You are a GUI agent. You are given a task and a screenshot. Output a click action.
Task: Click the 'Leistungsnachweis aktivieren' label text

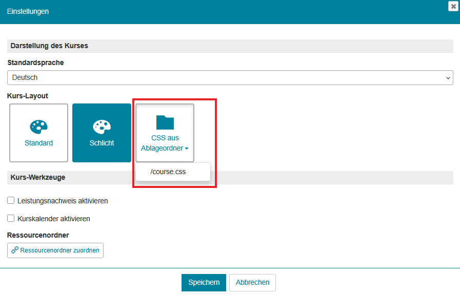pyautogui.click(x=63, y=201)
